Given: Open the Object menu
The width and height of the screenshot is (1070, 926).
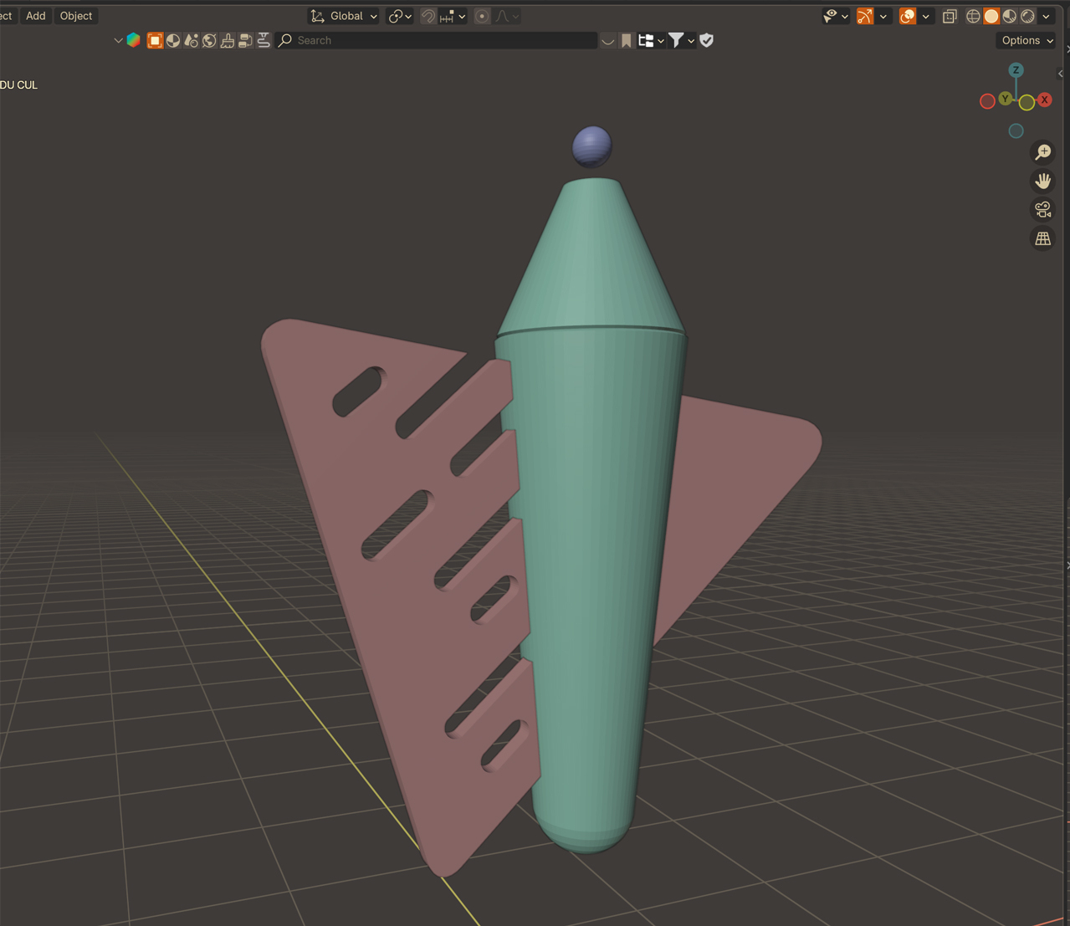Looking at the screenshot, I should (x=75, y=16).
